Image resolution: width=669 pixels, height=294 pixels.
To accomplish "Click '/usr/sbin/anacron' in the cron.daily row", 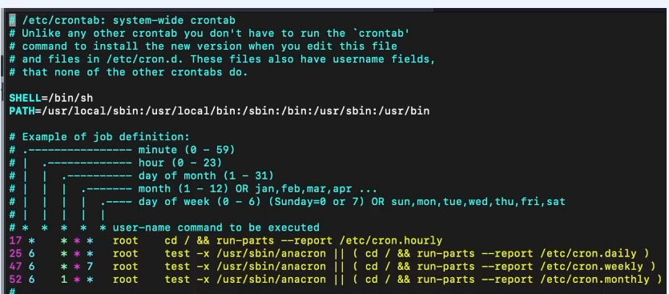I will (271, 253).
